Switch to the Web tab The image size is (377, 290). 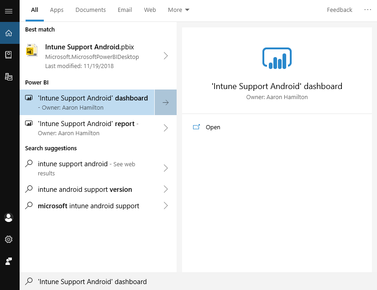[x=150, y=10]
